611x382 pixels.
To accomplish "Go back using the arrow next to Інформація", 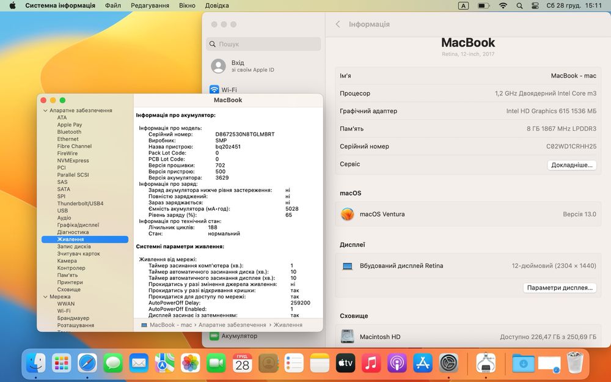I will (338, 24).
